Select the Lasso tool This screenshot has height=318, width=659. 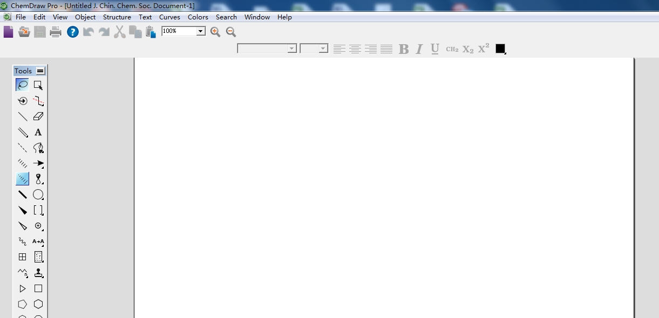[x=23, y=85]
